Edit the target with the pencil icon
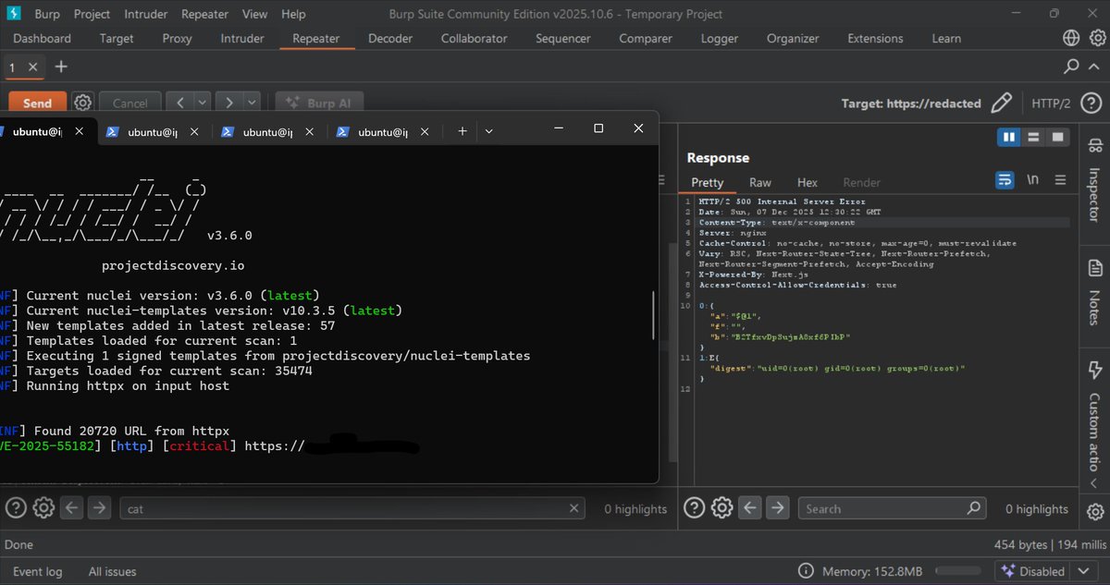1110x585 pixels. click(1001, 103)
